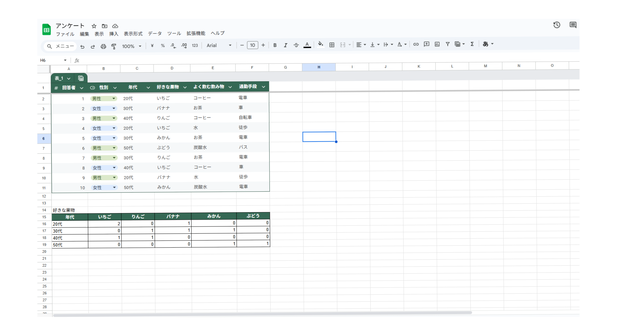Screen dimensions: 617x336
Task: Open gender dropdown chip in row 2
Action: point(104,99)
